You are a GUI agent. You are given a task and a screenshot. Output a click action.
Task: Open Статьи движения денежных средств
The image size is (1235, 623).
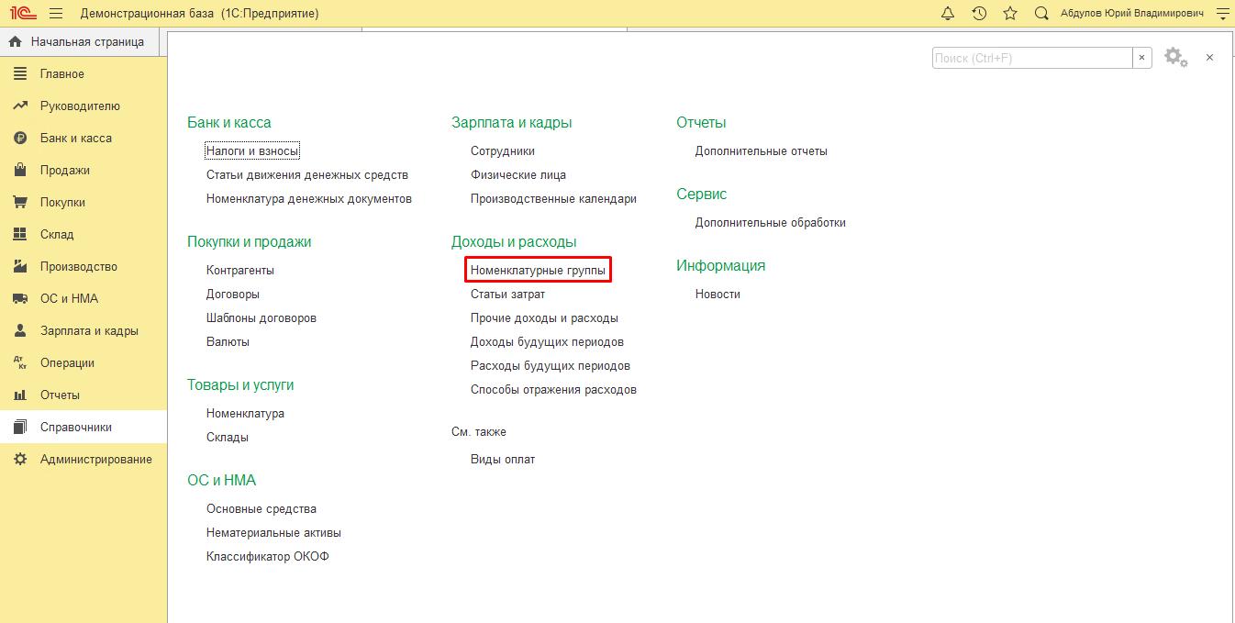307,174
